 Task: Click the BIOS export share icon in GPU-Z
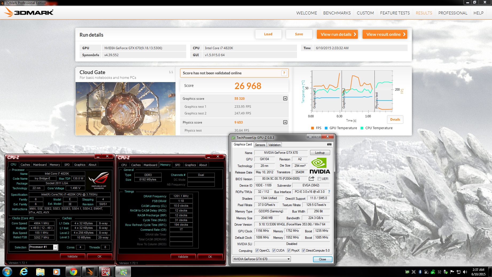point(311,179)
